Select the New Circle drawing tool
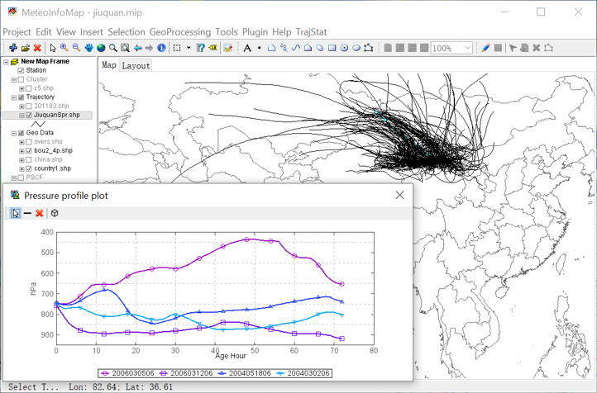597x393 pixels. click(344, 48)
